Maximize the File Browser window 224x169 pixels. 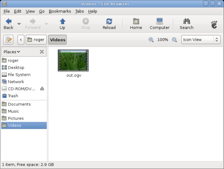pyautogui.click(x=212, y=4)
